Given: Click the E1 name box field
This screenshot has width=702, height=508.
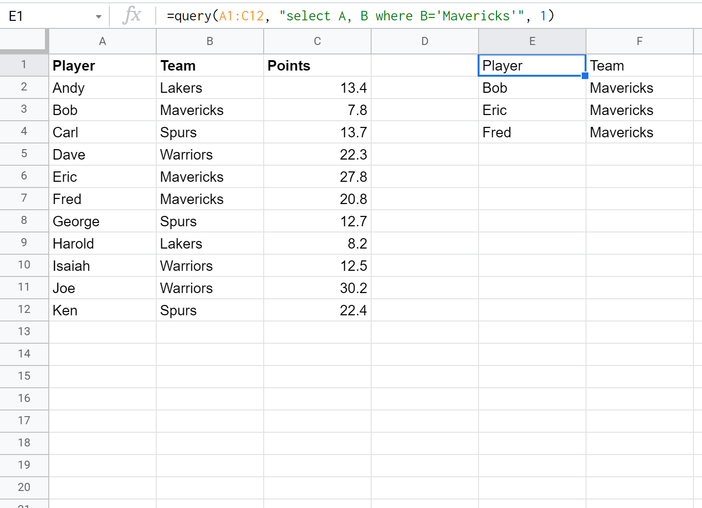Looking at the screenshot, I should [47, 16].
